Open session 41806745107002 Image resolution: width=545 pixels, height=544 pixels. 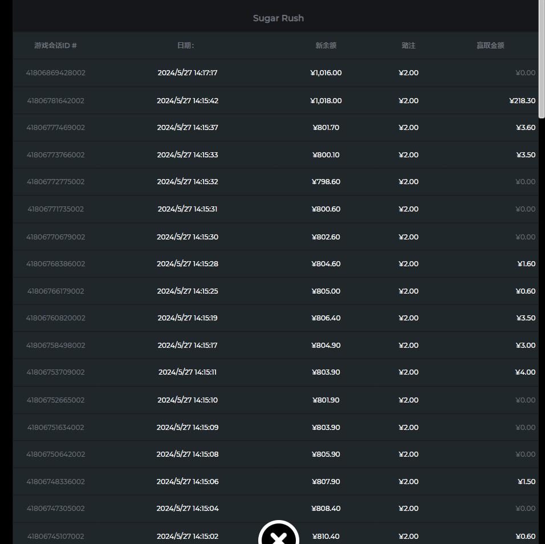pos(56,537)
